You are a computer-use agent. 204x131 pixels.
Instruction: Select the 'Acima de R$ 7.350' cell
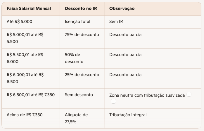25,115
